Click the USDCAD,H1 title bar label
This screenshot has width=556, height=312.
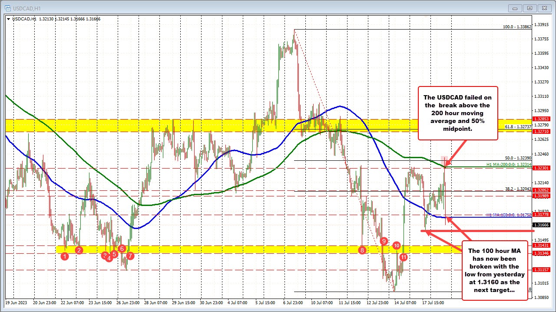tap(24, 8)
